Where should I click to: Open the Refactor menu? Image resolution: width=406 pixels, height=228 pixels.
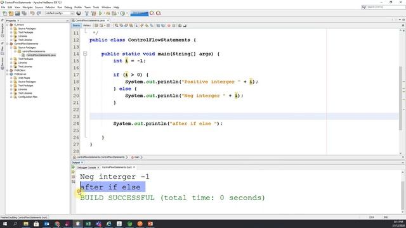[50, 7]
